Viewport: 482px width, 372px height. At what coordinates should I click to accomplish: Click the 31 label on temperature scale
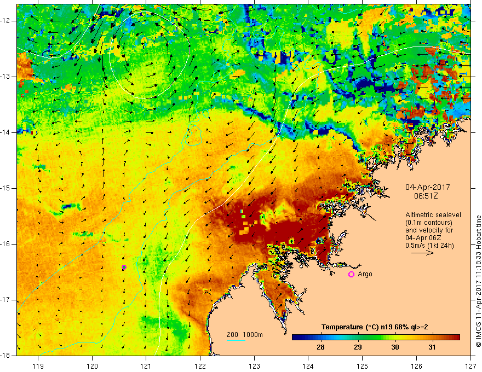(x=432, y=347)
